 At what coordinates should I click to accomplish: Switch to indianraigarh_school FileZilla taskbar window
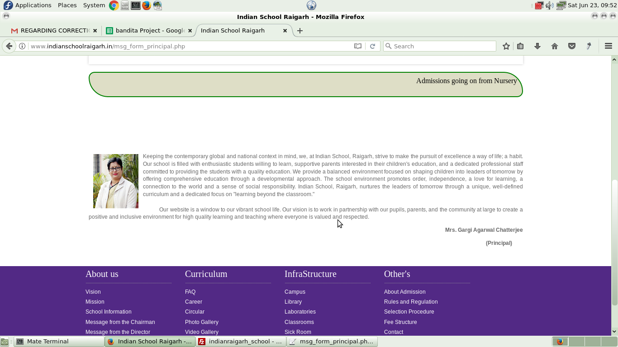[241, 342]
